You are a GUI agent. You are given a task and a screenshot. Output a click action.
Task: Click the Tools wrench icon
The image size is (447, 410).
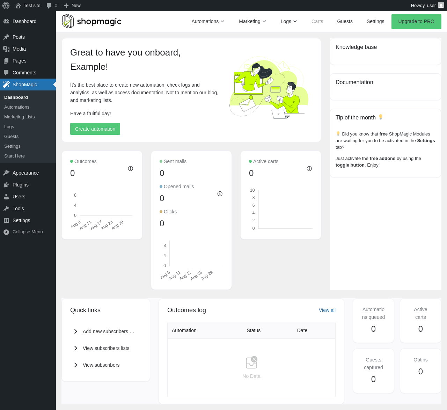[6, 208]
